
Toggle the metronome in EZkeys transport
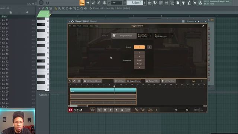tap(122, 110)
